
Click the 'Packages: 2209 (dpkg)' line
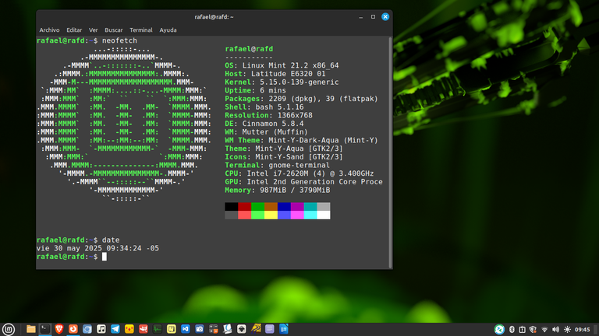(301, 99)
